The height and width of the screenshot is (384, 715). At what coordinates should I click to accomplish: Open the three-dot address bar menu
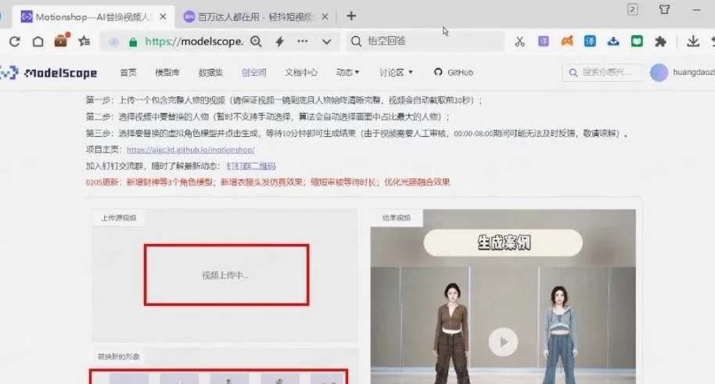pos(302,41)
